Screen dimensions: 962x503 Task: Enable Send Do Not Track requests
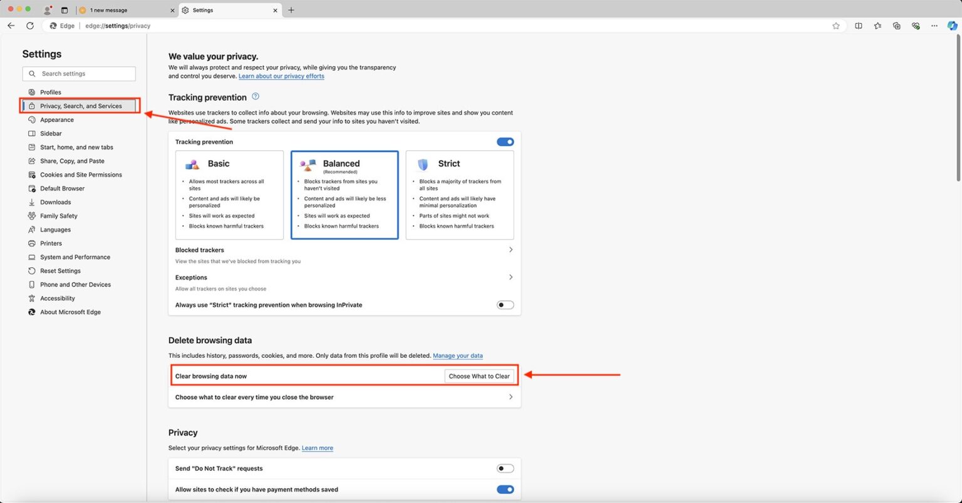coord(505,468)
